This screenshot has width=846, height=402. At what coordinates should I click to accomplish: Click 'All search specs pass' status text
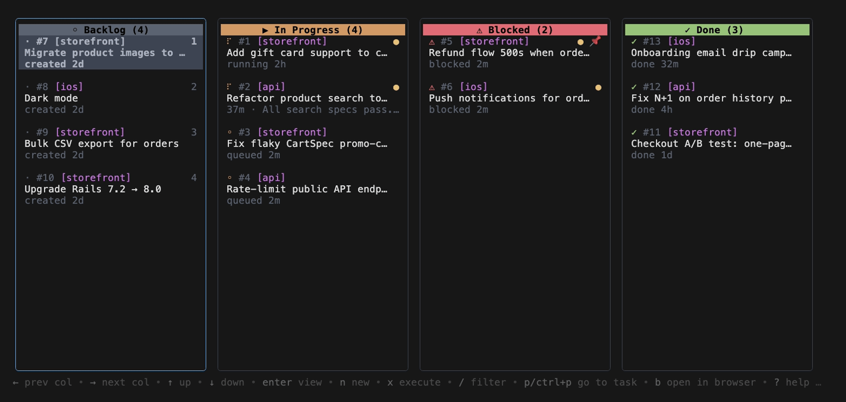click(x=331, y=109)
